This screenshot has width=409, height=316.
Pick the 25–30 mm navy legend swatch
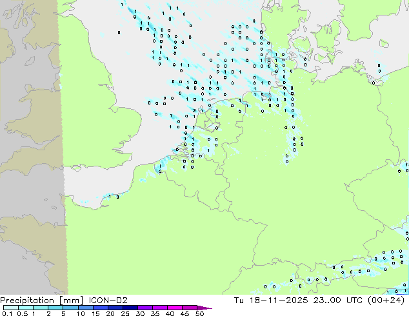tap(130, 308)
